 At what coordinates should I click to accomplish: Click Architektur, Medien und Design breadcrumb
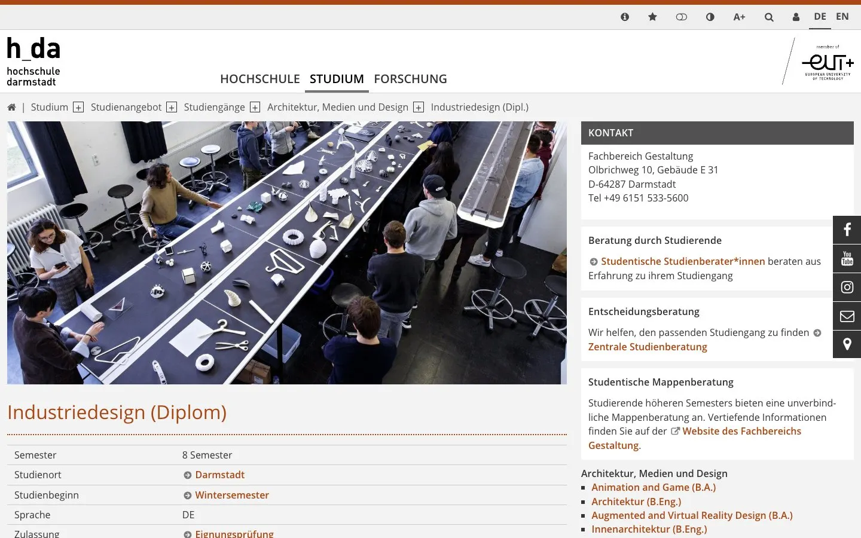click(x=338, y=107)
